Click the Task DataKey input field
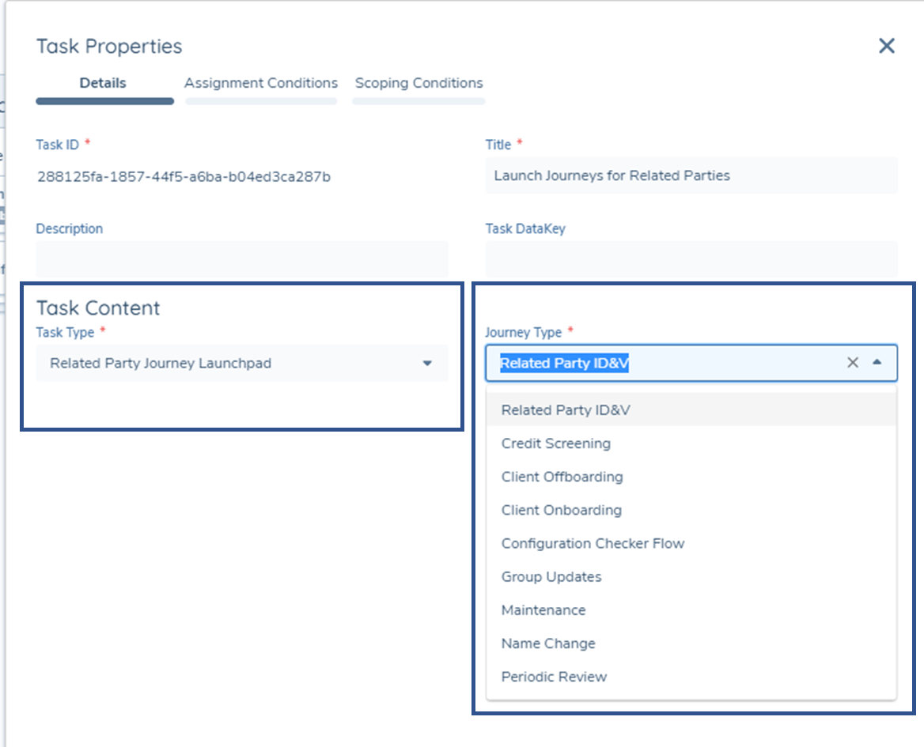 [x=691, y=259]
